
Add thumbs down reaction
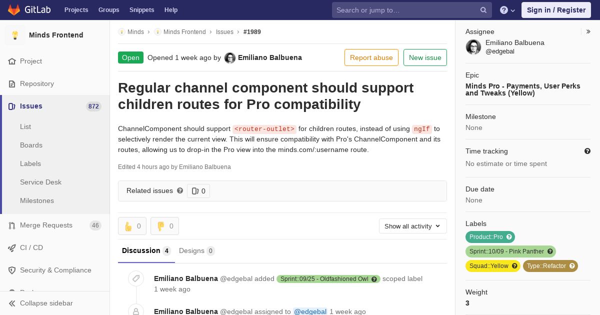tap(164, 226)
